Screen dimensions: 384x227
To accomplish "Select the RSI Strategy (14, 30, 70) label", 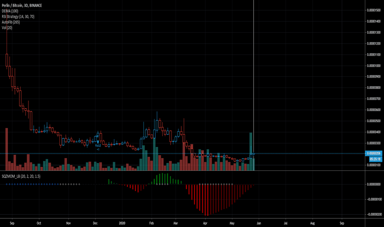I will tap(18, 17).
